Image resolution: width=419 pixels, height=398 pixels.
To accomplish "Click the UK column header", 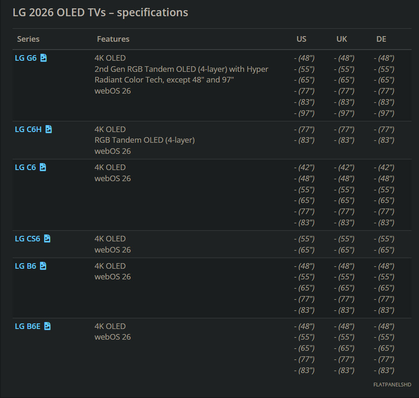I will (342, 39).
